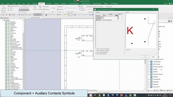Toggle Show auxiliary information checkbox
Screen dimensions: 173x97
[x=96, y=52]
